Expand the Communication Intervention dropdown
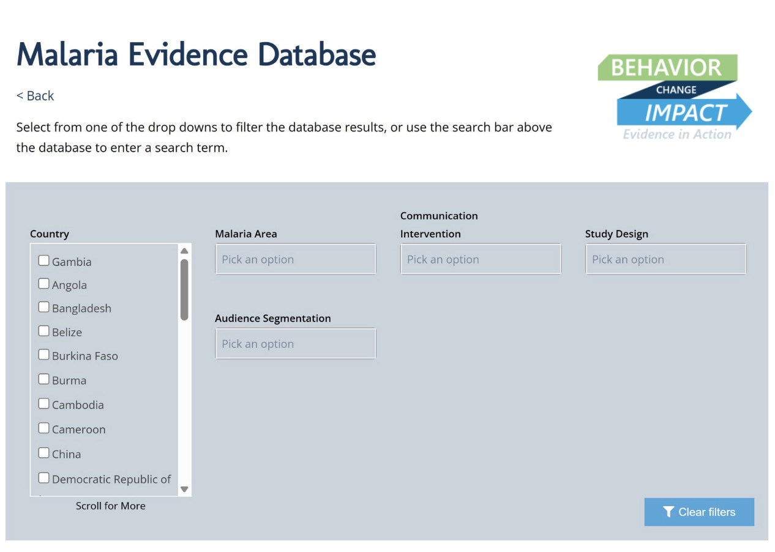This screenshot has width=775, height=552. [x=481, y=260]
